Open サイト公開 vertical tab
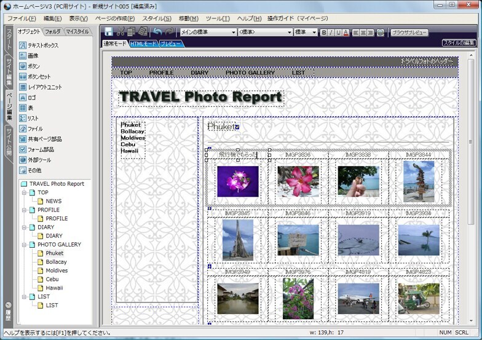 [x=9, y=141]
